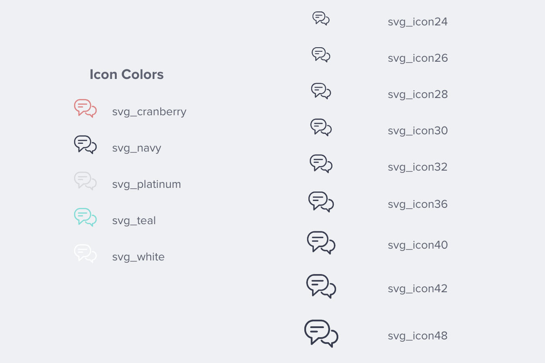Viewport: 545px width, 363px height.
Task: Click the largest chat icon beside svg_icon48
Action: coord(321,334)
